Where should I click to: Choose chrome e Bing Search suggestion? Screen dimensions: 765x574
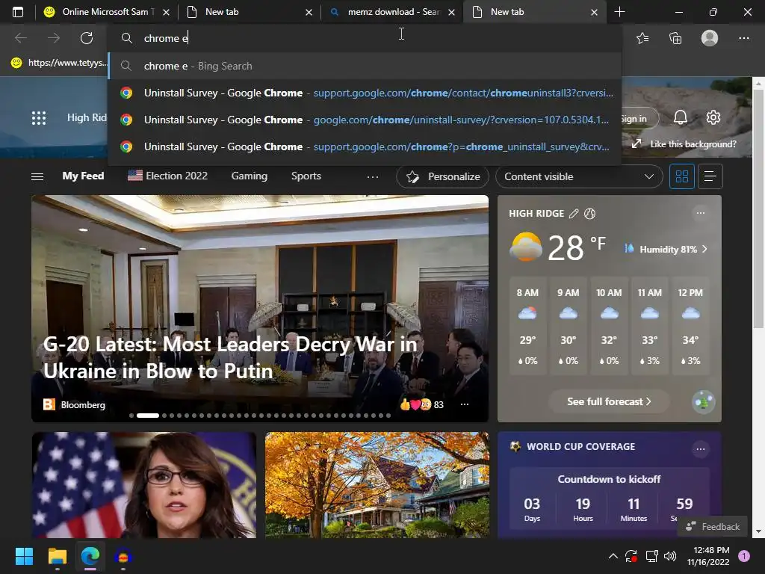(365, 66)
